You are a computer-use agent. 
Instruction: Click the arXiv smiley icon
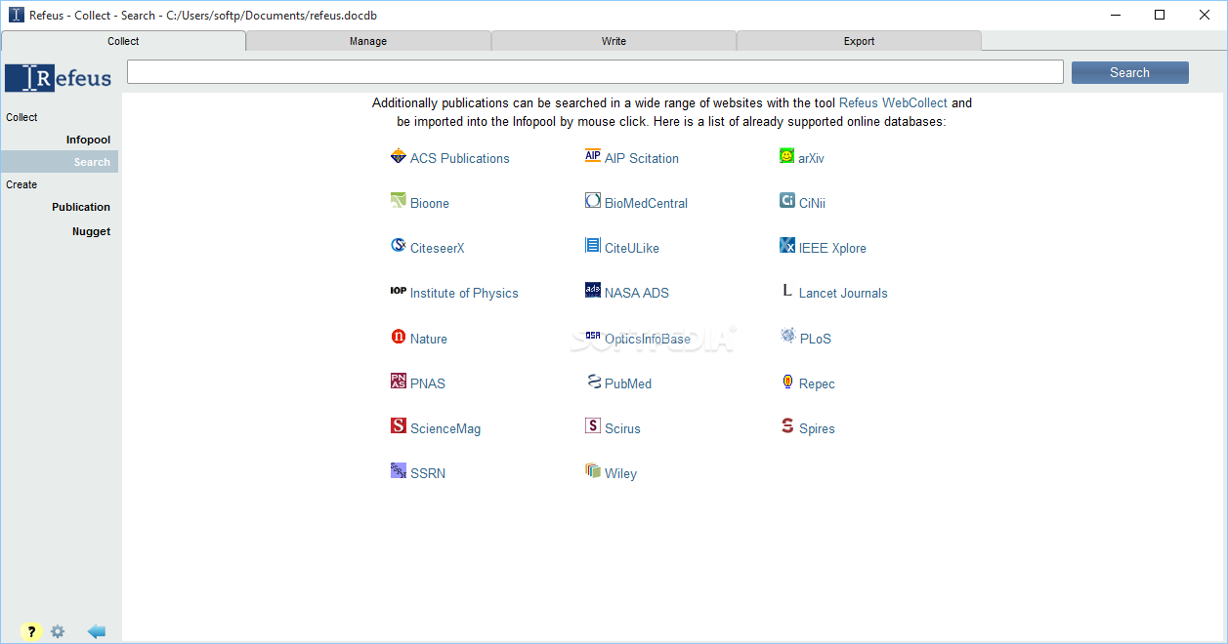[787, 156]
